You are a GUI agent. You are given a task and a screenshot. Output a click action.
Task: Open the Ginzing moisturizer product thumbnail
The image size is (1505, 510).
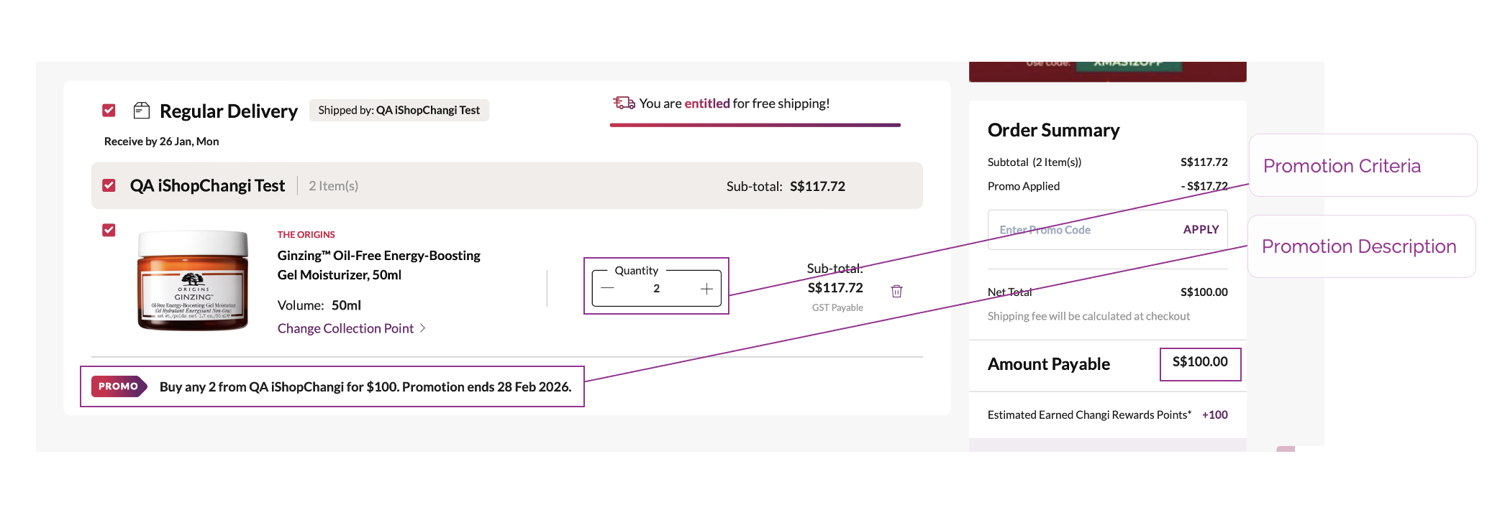click(193, 281)
